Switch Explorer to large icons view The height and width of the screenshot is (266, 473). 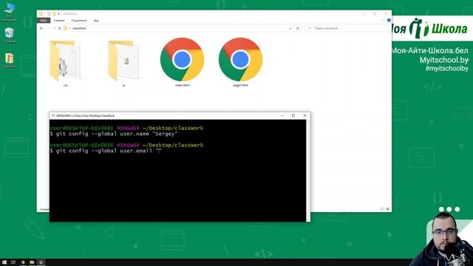tap(388, 208)
